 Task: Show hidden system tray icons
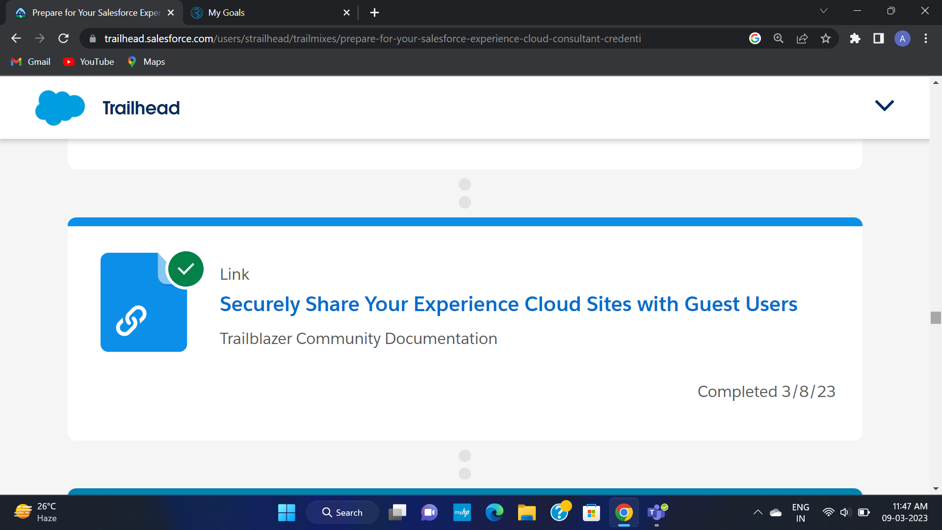(758, 512)
